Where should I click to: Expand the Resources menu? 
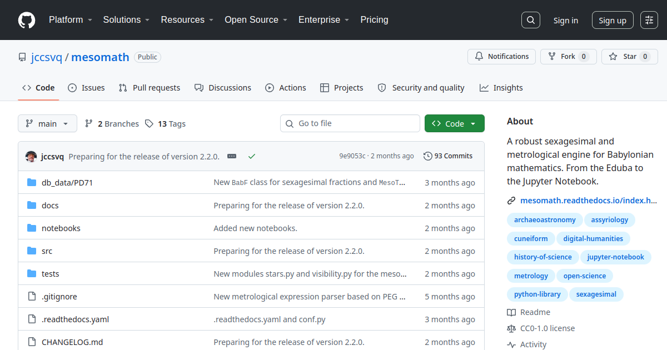coord(187,20)
